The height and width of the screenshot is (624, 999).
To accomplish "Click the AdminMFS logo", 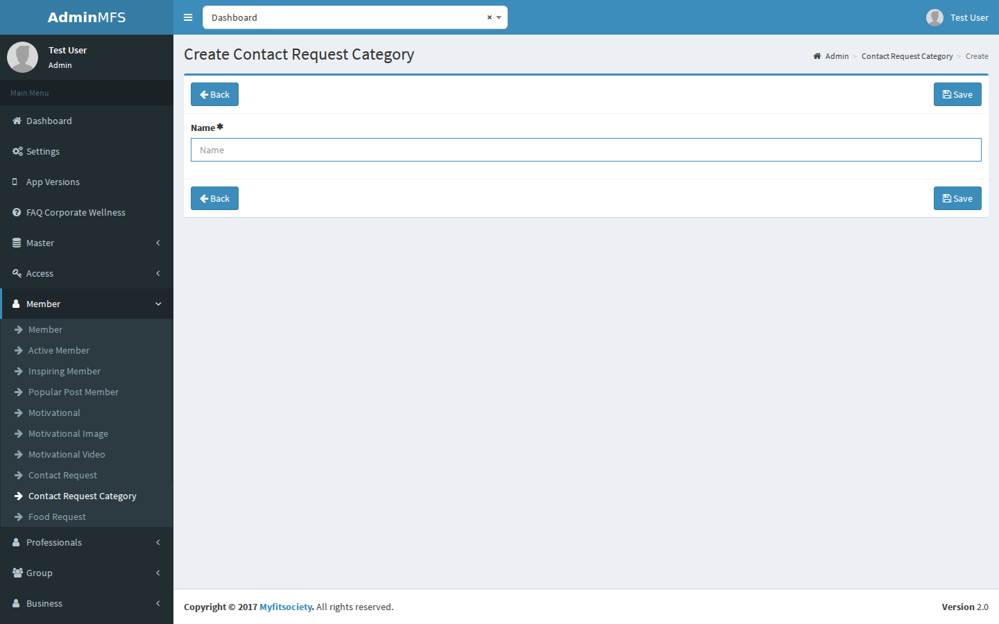I will (x=87, y=17).
